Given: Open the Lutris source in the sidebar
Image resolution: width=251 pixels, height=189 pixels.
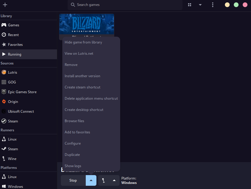Looking at the screenshot, I should pos(13,72).
